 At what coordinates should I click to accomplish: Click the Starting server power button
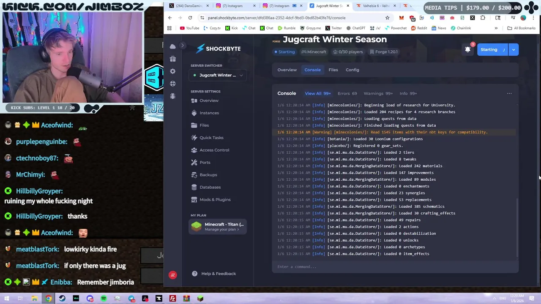click(x=492, y=50)
